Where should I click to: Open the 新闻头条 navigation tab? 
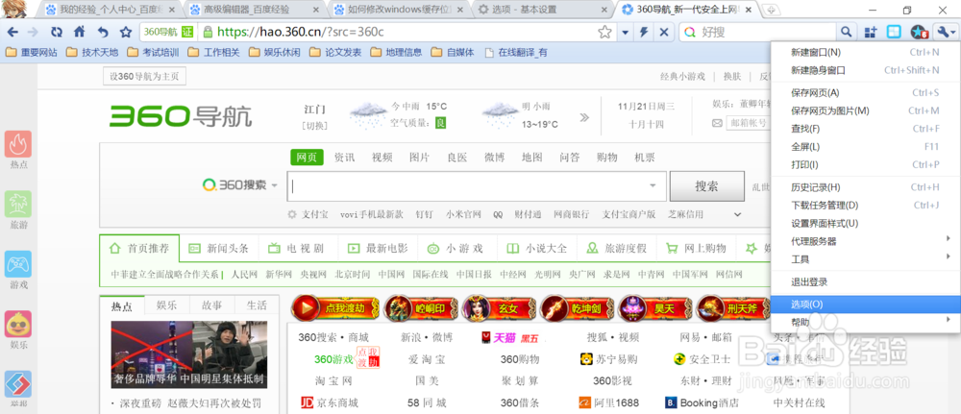219,248
